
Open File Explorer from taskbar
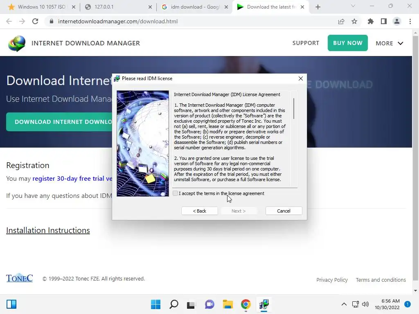point(228,304)
